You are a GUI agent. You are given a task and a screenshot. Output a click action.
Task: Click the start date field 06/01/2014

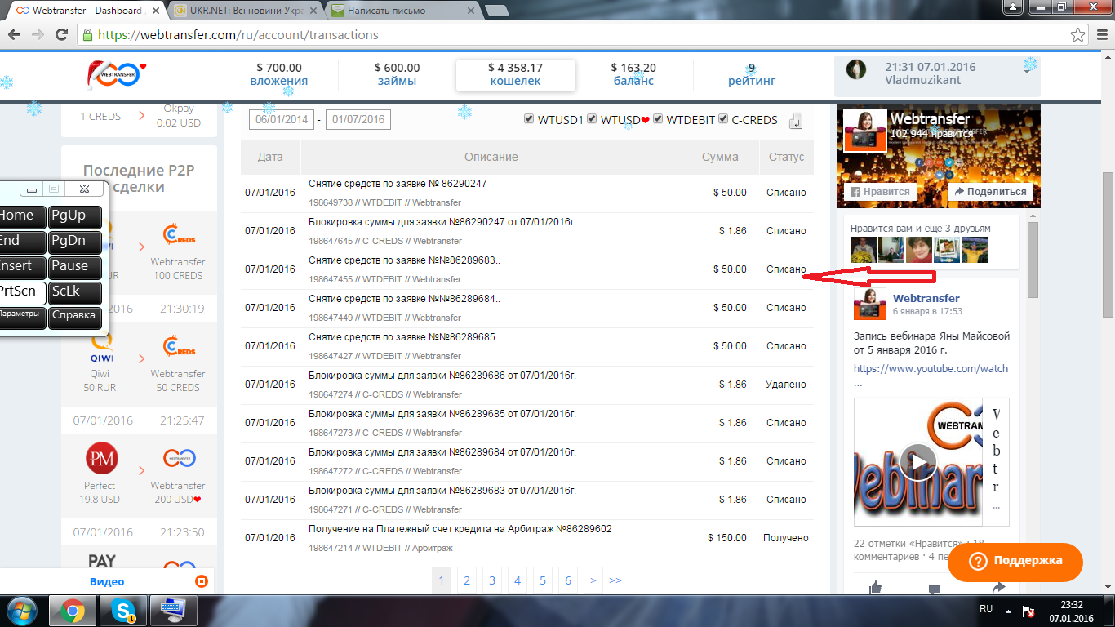[282, 120]
